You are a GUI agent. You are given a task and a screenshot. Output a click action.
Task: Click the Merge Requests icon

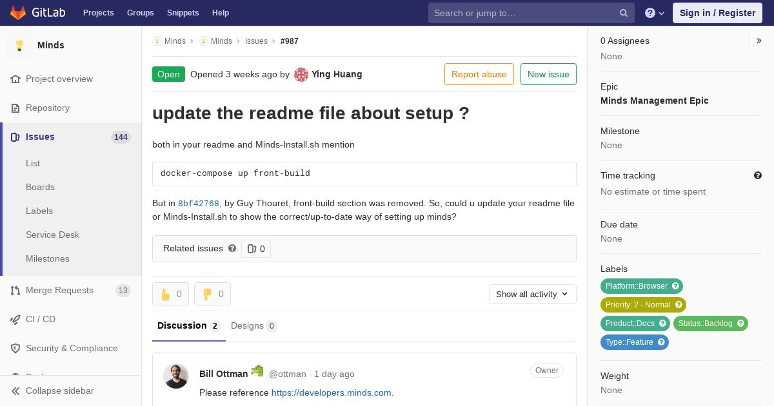point(15,290)
